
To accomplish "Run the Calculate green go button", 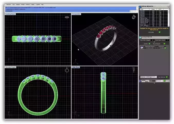I will click(x=160, y=32).
